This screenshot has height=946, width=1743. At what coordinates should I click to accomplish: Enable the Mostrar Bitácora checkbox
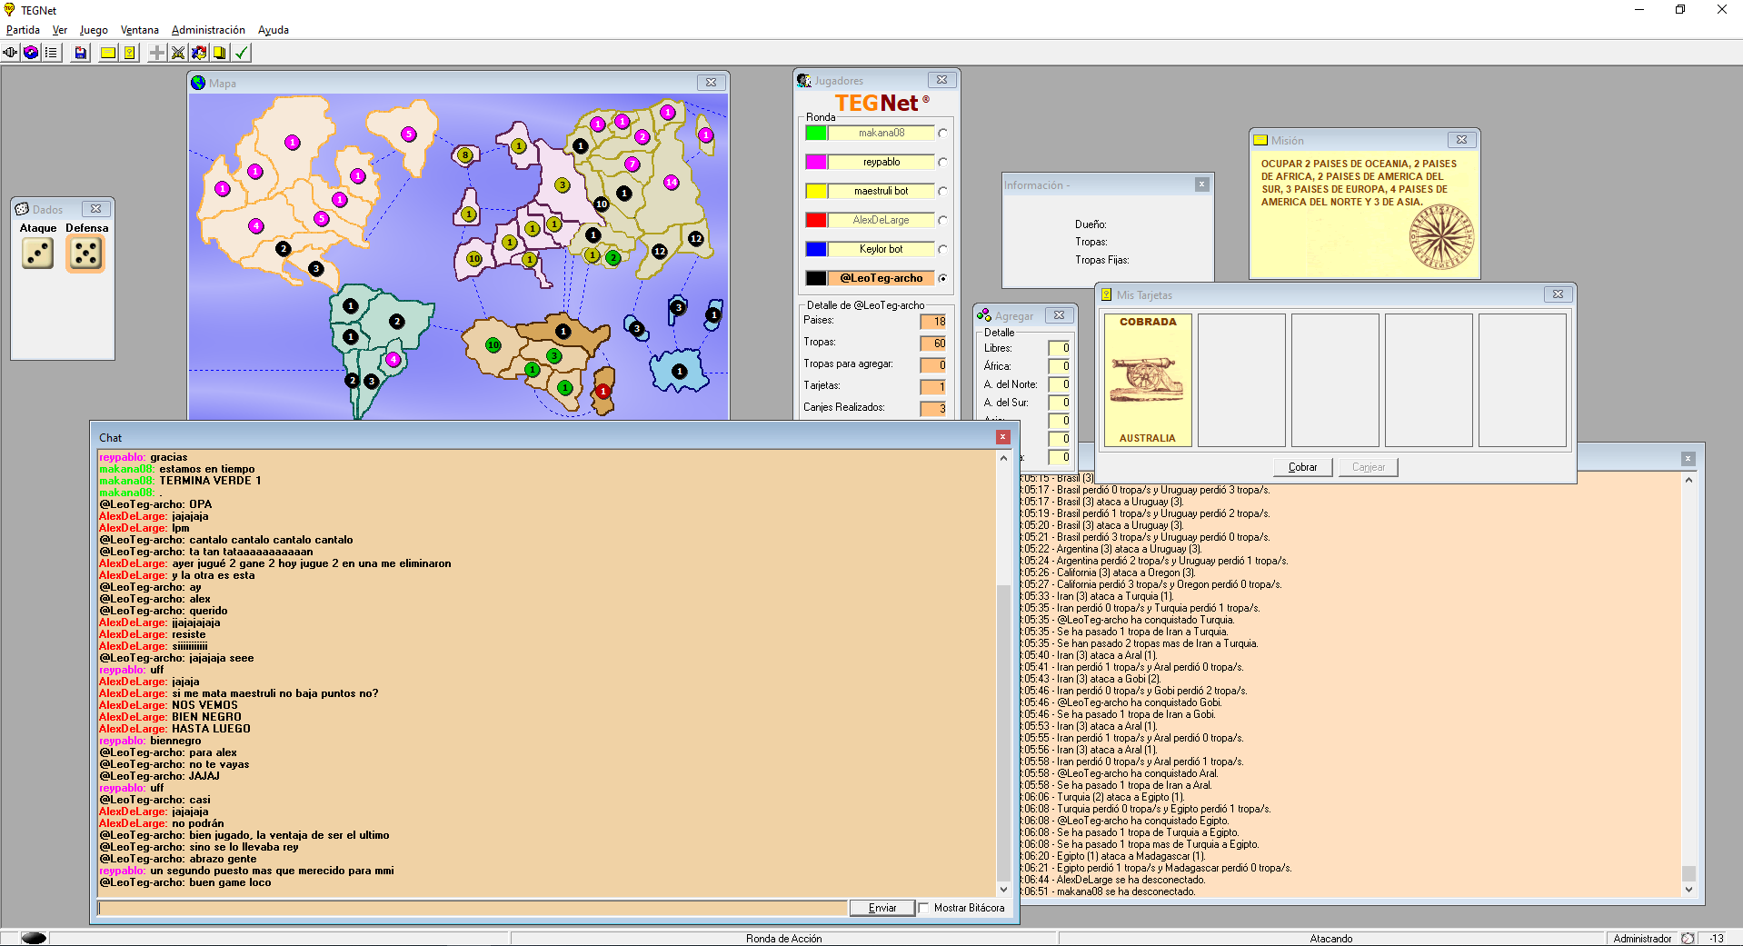[924, 908]
